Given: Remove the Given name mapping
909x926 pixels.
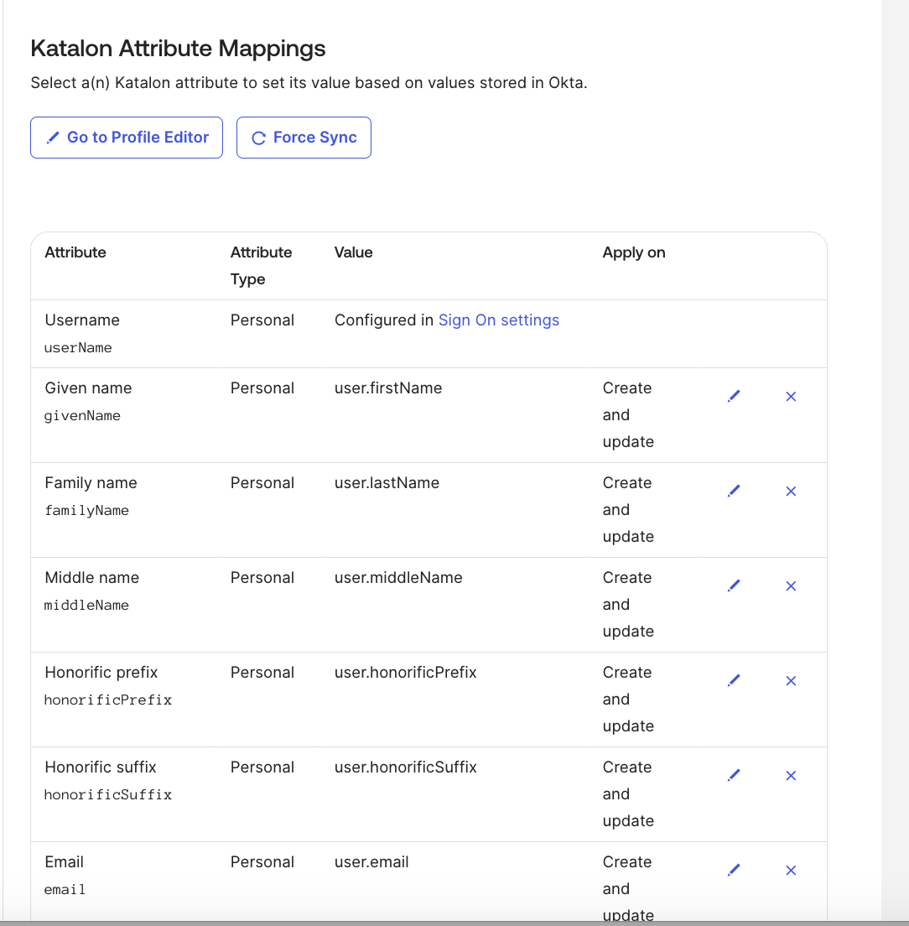Looking at the screenshot, I should point(791,396).
